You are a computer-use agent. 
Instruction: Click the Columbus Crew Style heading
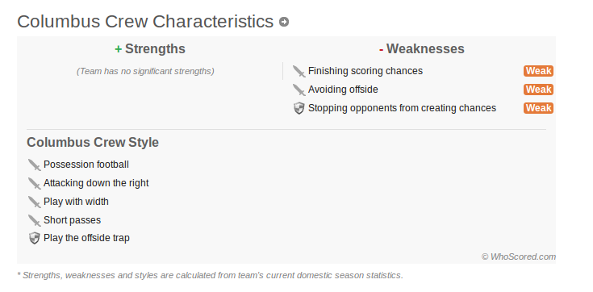[93, 143]
